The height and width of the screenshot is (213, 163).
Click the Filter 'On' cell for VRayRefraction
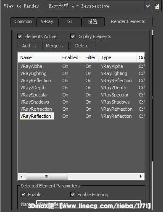(x=88, y=109)
